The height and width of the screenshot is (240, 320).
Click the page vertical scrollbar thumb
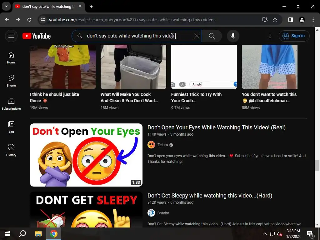tap(317, 166)
